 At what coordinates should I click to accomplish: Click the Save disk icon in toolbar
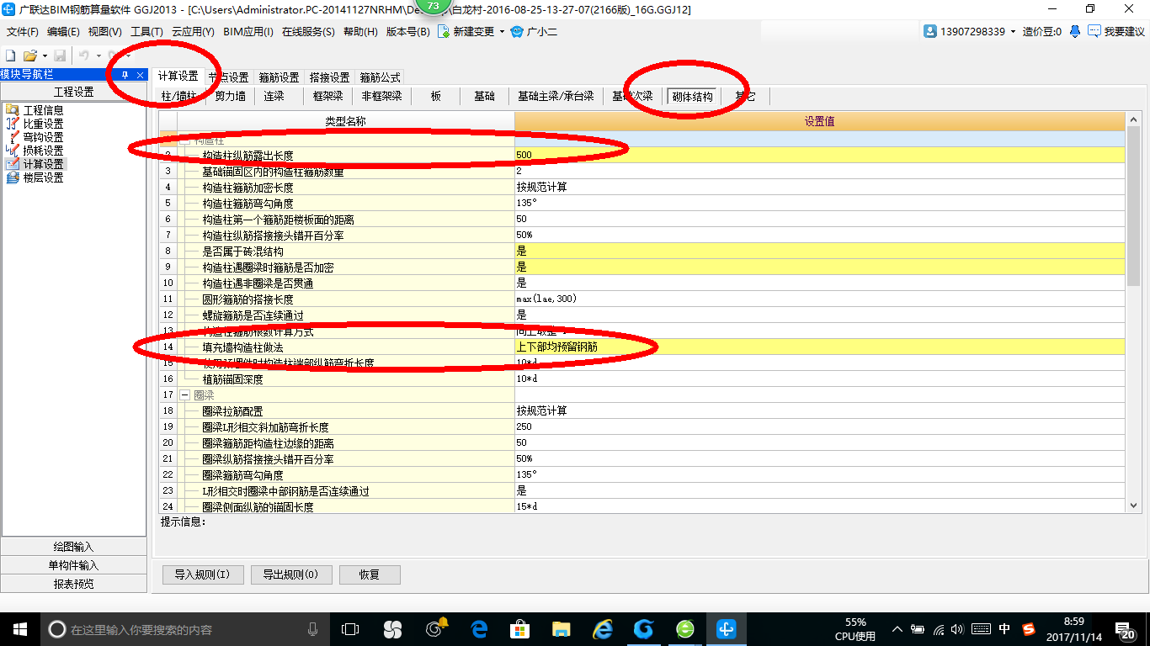click(x=60, y=55)
